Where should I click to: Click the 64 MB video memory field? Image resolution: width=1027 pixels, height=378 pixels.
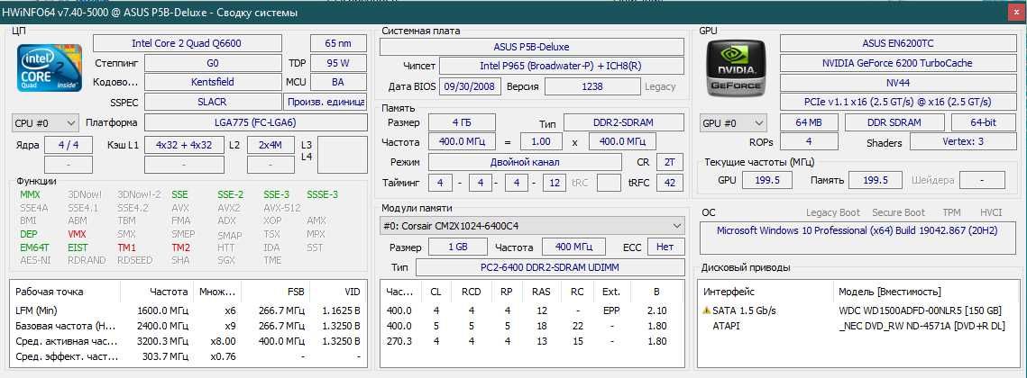click(x=809, y=122)
